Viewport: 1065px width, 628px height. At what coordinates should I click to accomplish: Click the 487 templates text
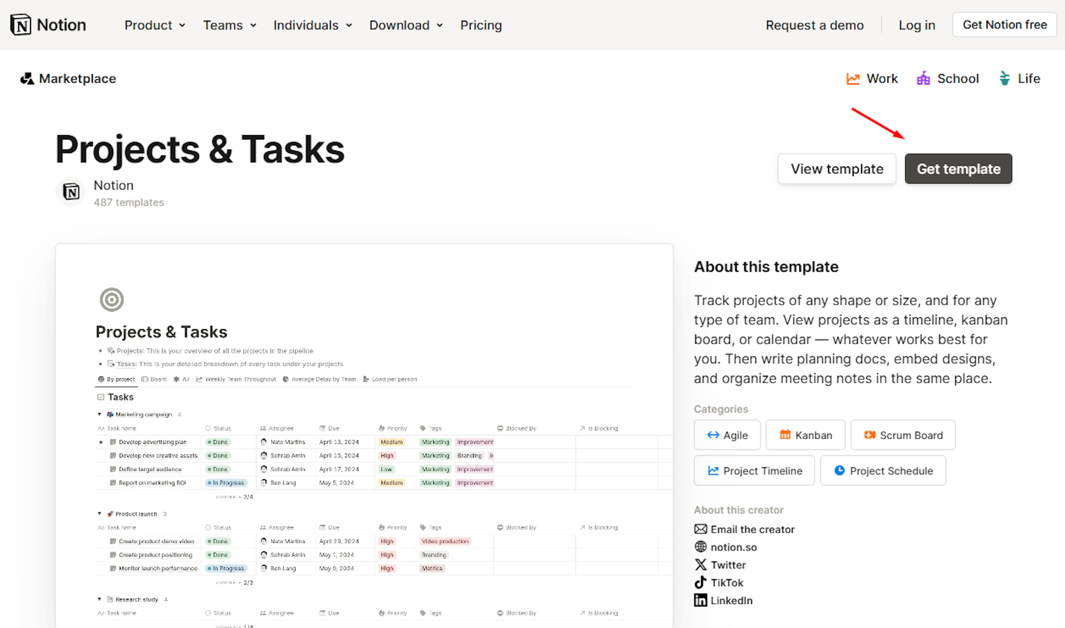pos(129,202)
